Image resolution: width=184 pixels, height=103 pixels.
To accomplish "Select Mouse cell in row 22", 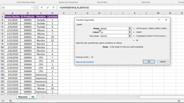I will (41, 88).
